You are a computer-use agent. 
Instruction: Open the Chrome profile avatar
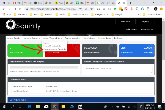pyautogui.click(x=156, y=9)
